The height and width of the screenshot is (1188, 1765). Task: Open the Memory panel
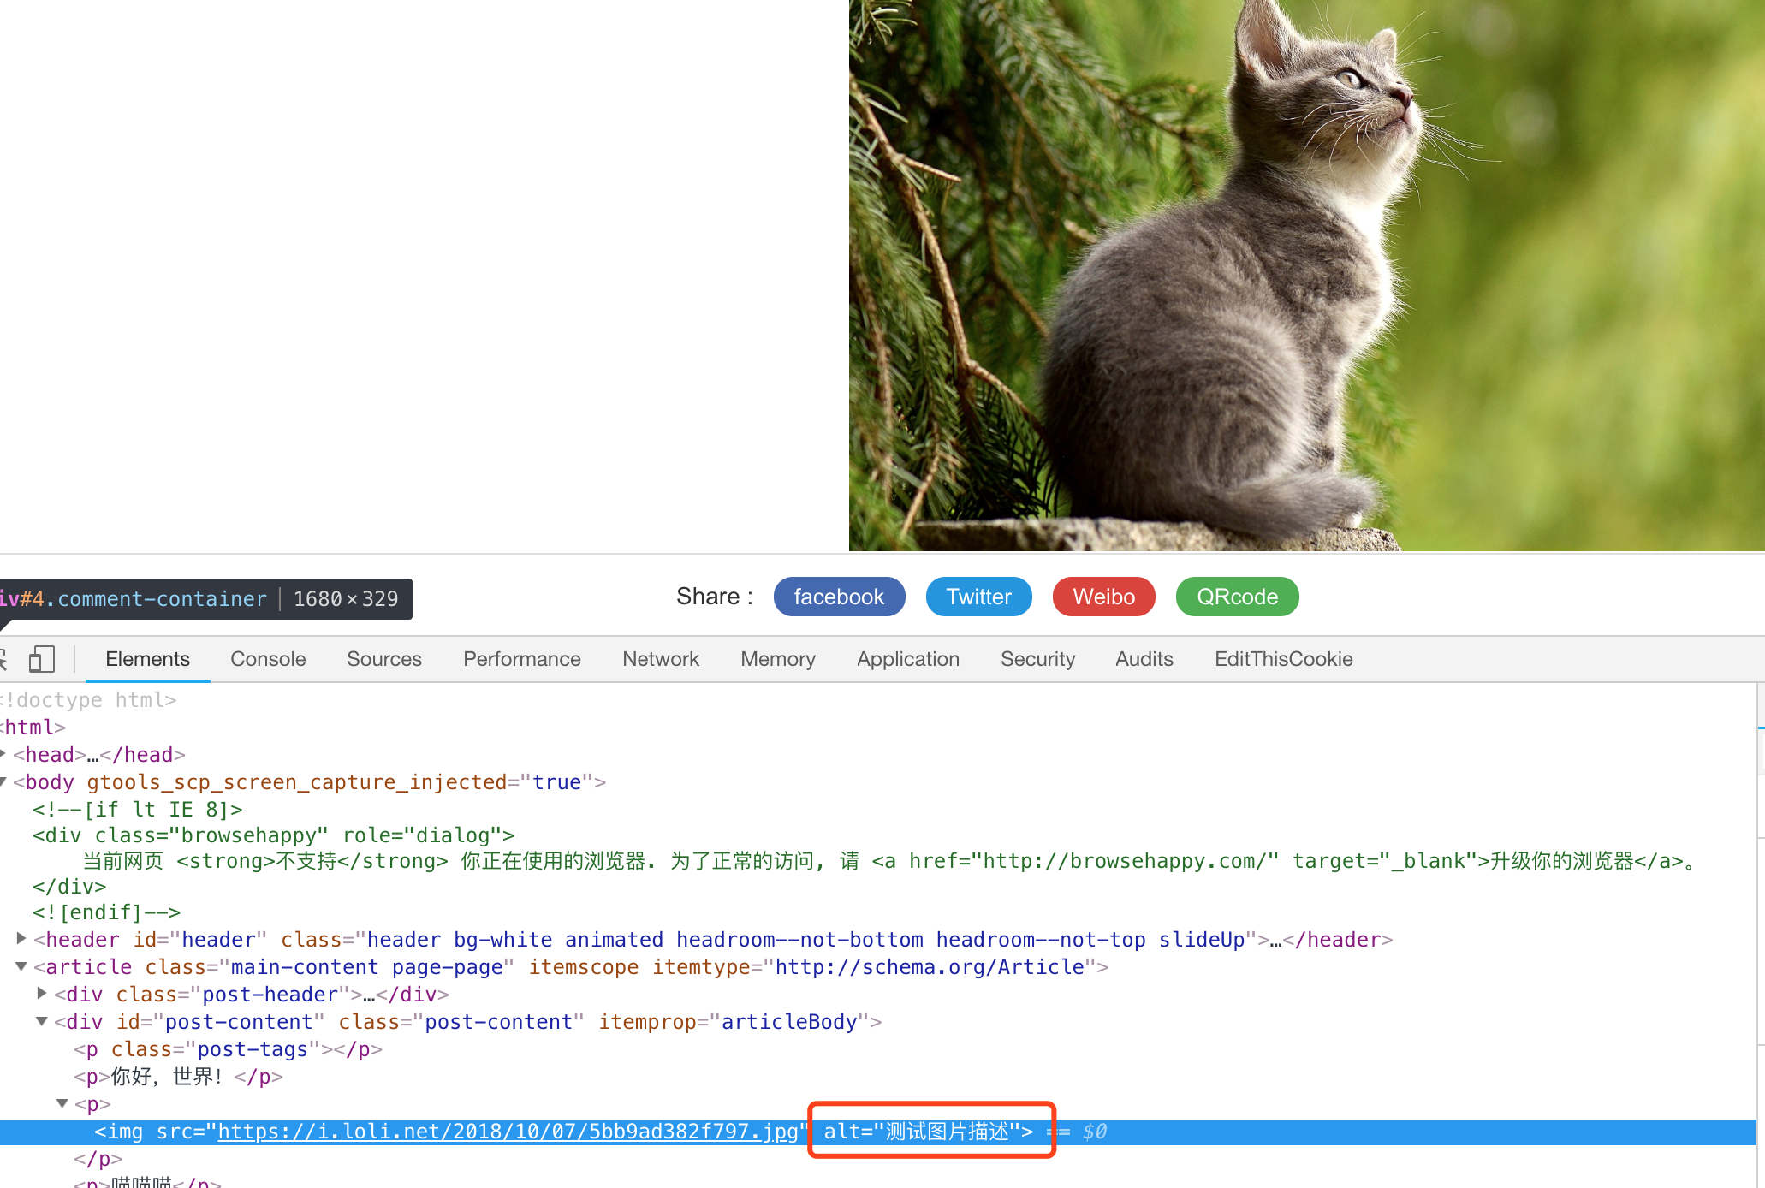click(x=777, y=659)
